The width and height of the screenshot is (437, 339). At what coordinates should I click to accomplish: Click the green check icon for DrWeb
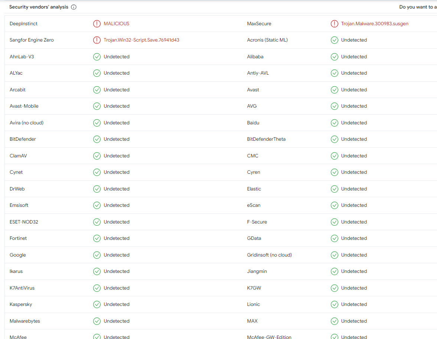pyautogui.click(x=97, y=189)
